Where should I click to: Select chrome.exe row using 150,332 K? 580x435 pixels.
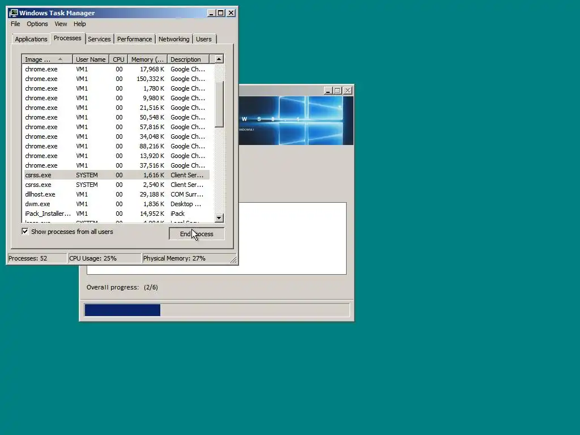tap(117, 79)
